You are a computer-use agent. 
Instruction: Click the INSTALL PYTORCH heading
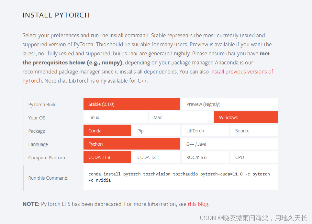coord(56,15)
